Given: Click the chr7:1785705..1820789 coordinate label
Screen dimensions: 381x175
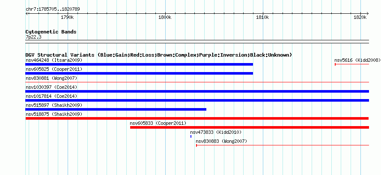Looking at the screenshot, I should pos(53,9).
